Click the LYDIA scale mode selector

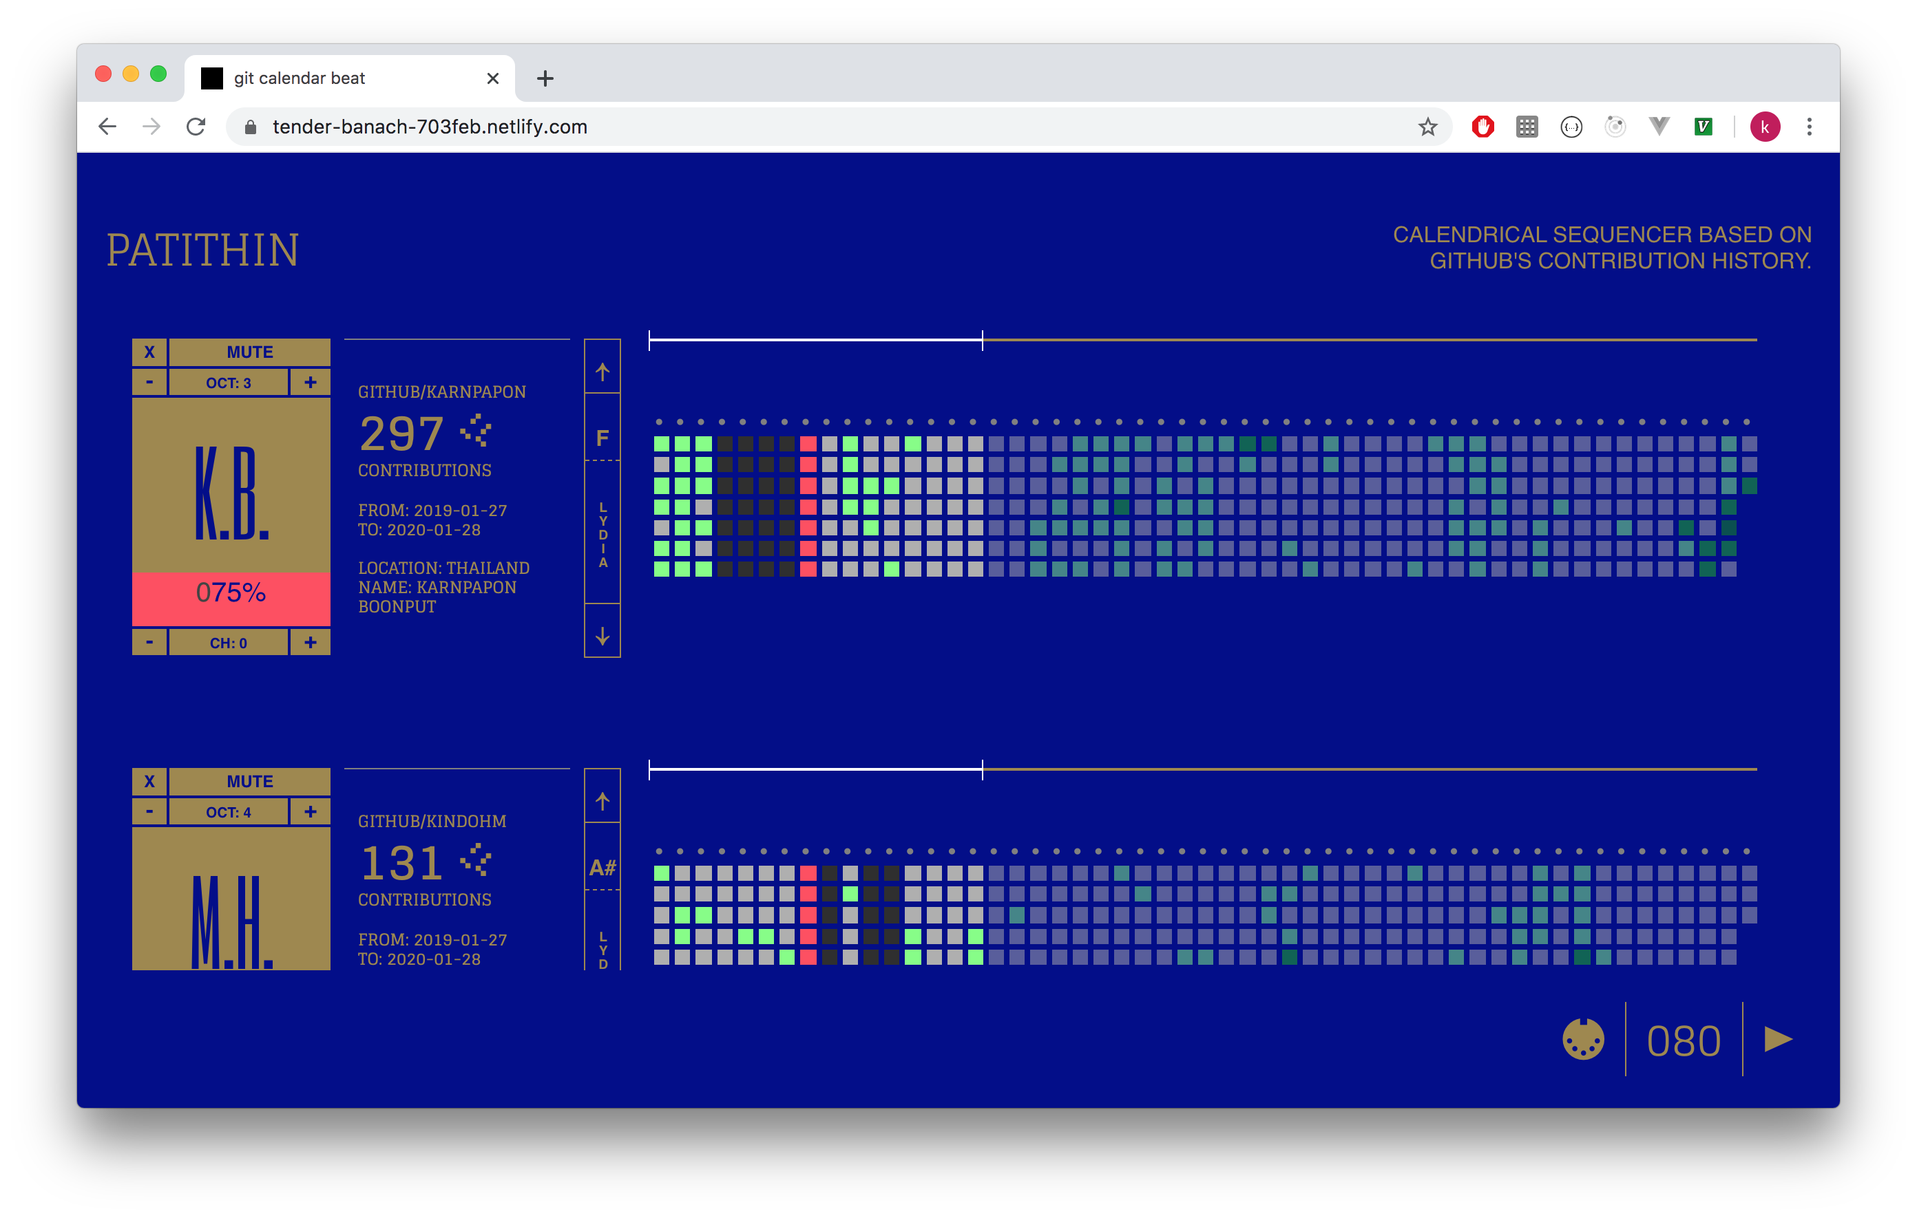point(603,535)
